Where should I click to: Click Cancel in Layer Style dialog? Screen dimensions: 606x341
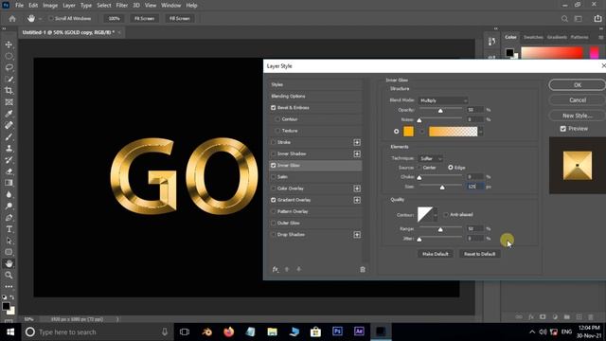pos(578,100)
